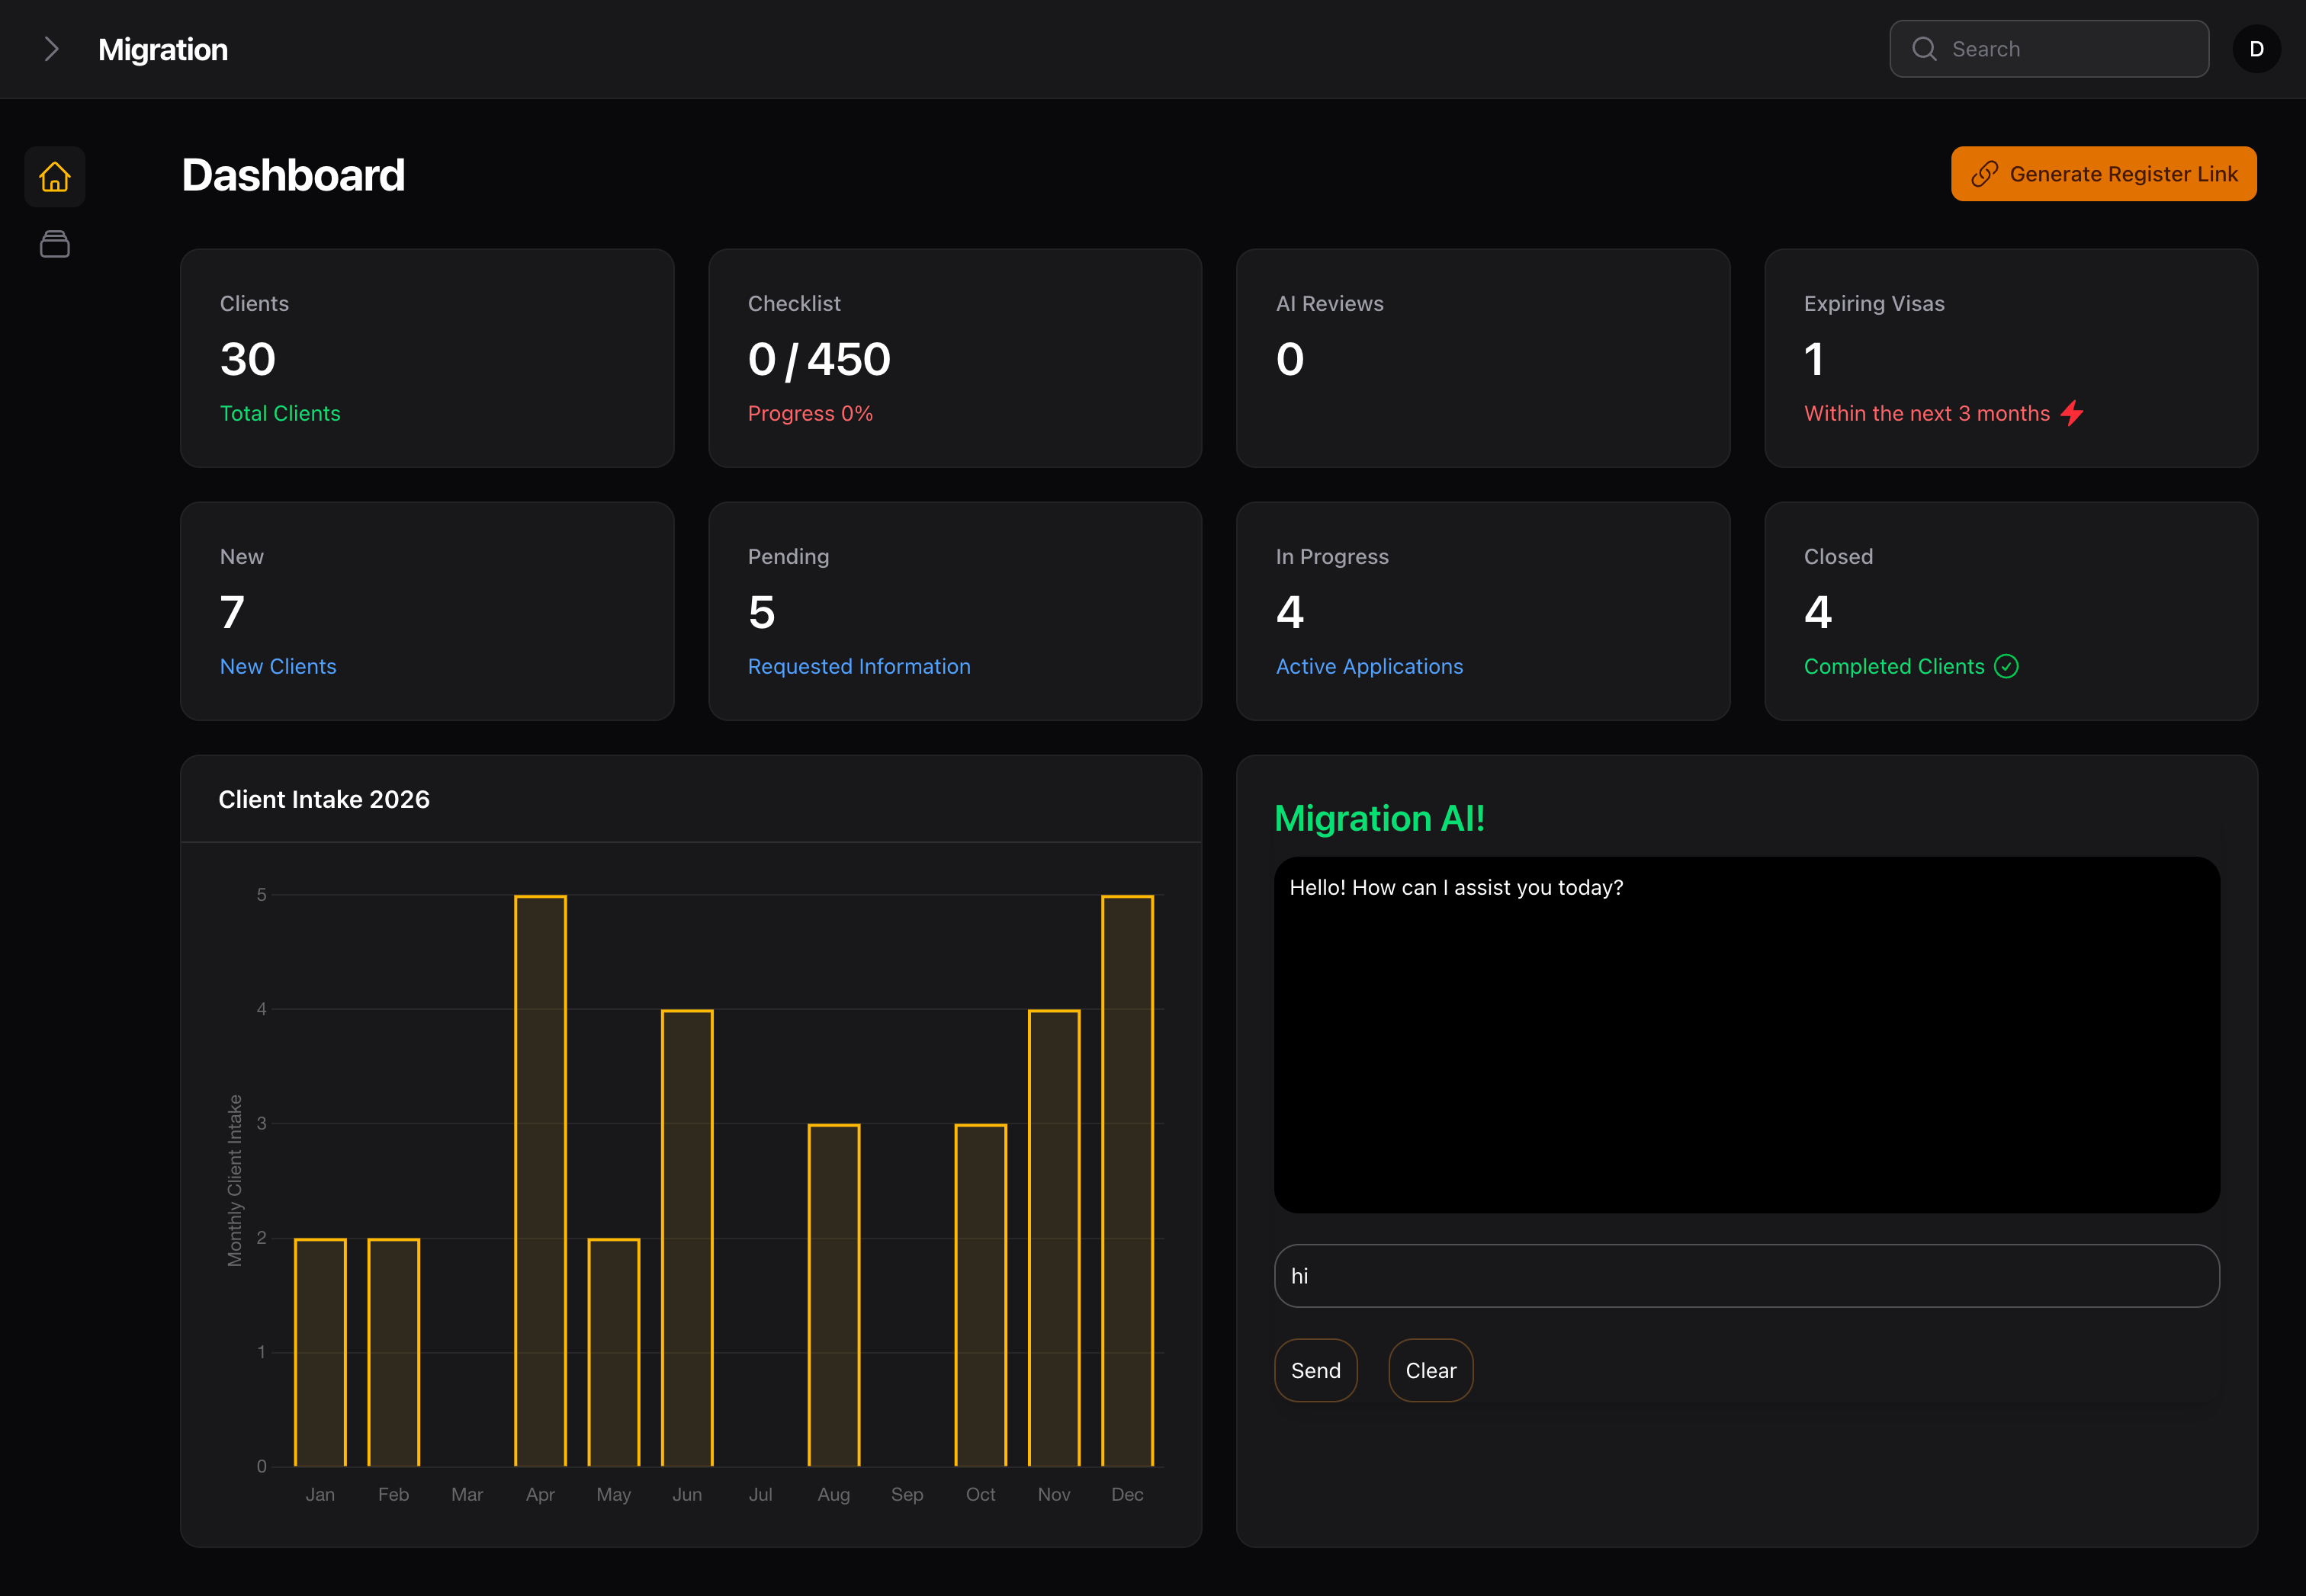Click the Pending count 5

(x=761, y=612)
